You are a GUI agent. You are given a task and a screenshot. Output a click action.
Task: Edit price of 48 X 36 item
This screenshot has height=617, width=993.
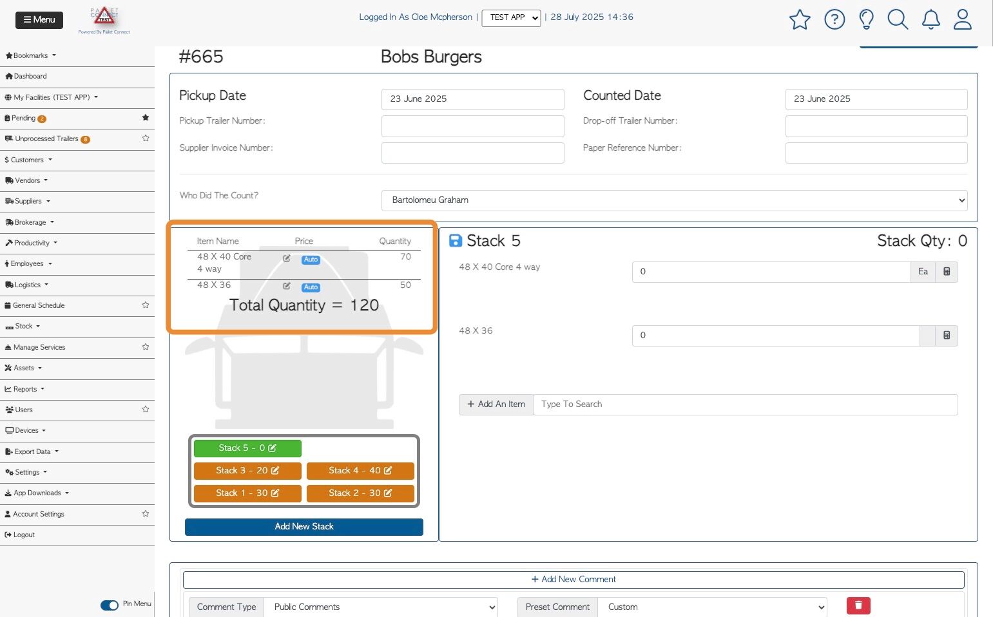coord(287,286)
